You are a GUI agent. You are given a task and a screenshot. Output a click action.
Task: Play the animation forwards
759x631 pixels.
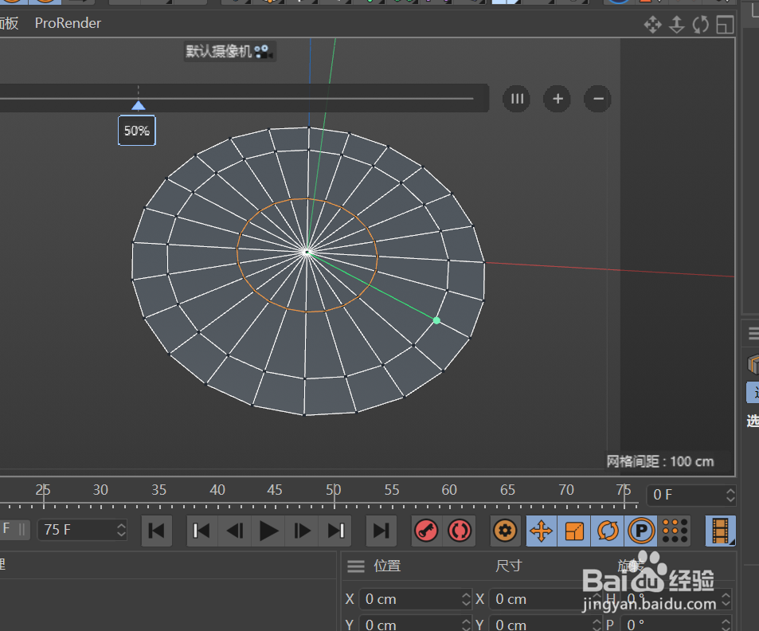pyautogui.click(x=268, y=531)
